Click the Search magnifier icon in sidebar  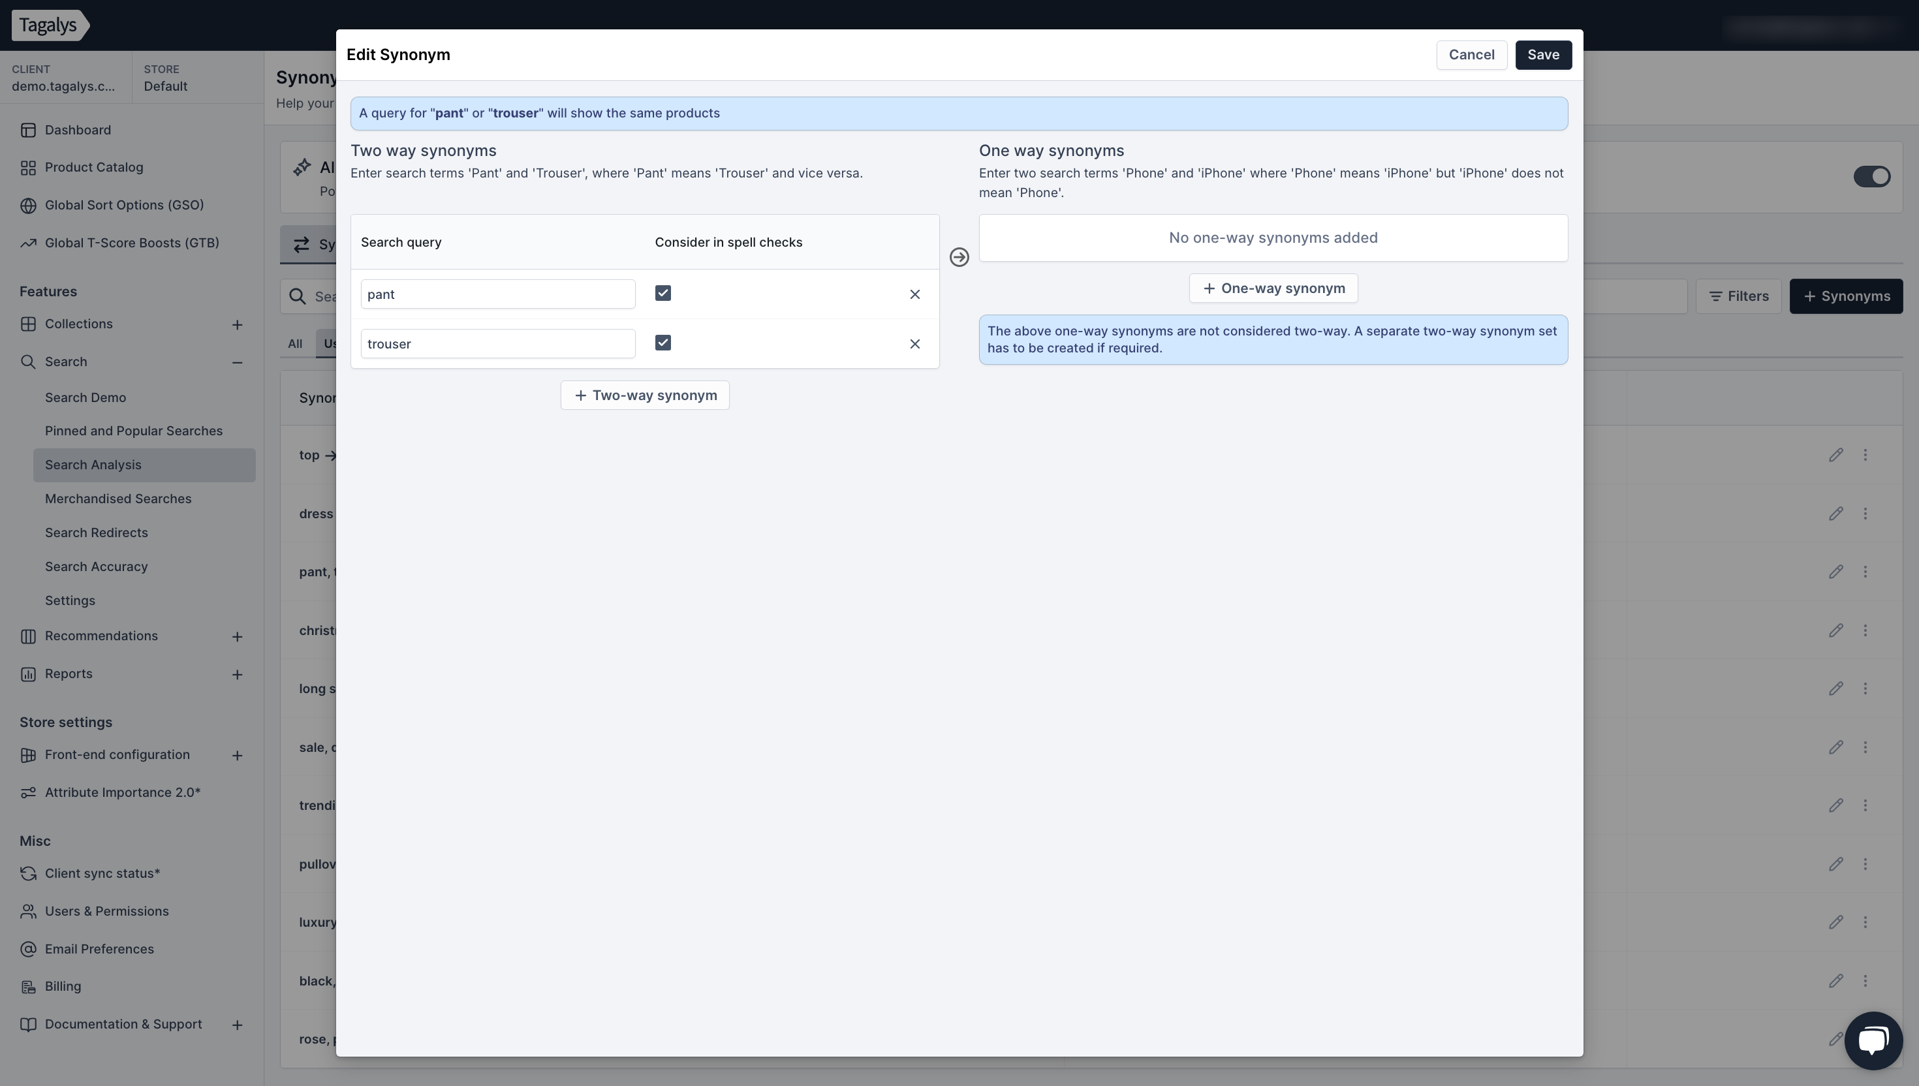pyautogui.click(x=28, y=362)
